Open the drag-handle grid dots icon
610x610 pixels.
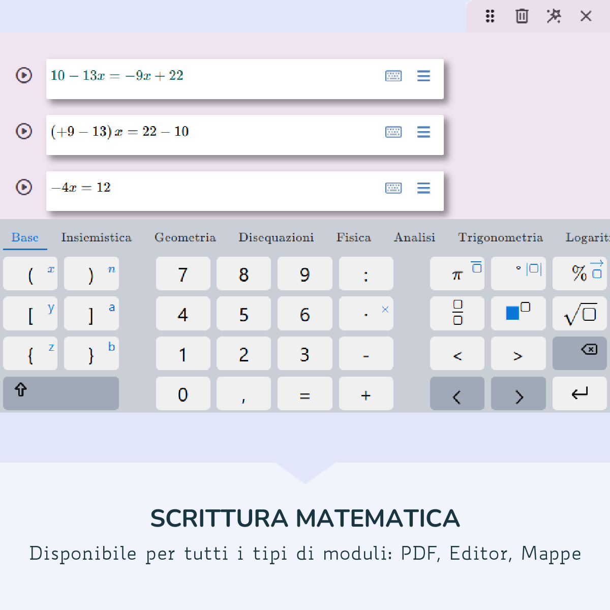click(x=490, y=16)
